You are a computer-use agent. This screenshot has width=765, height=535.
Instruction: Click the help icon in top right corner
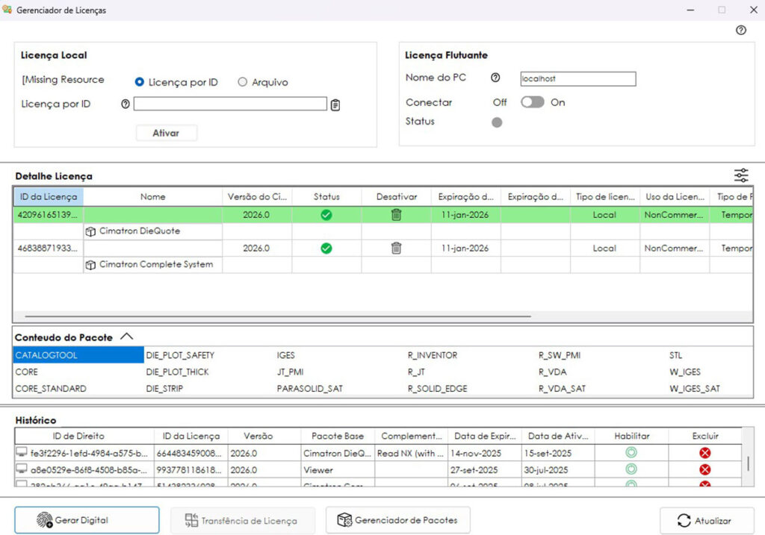(741, 31)
